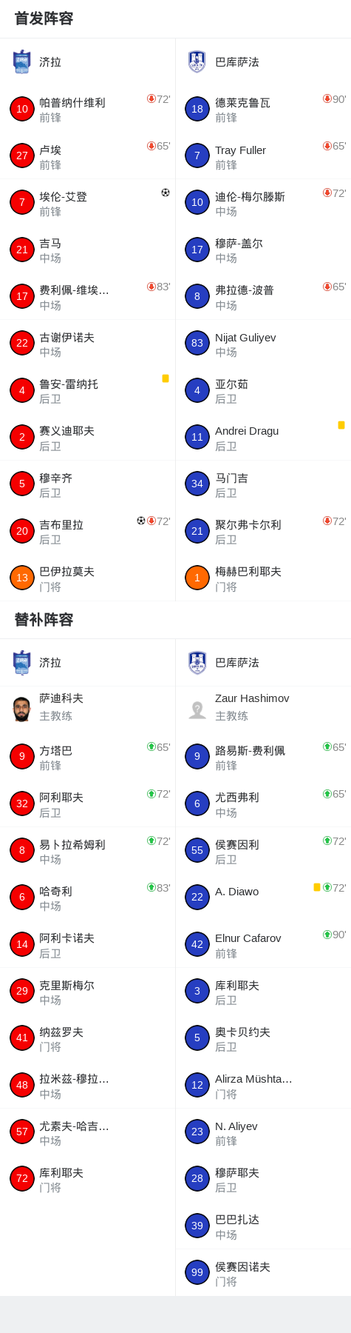This screenshot has width=351, height=1333.
Task: Click the goal ball icon beside 埃伦-艾登
Action: point(166,193)
